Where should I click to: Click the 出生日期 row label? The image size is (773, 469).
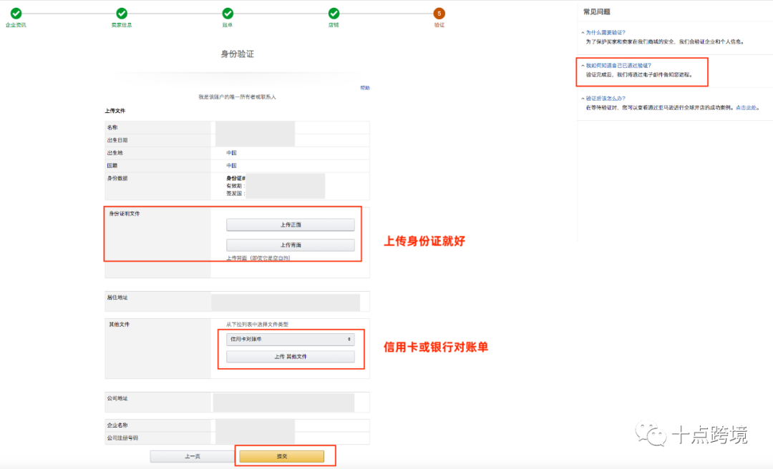[117, 140]
